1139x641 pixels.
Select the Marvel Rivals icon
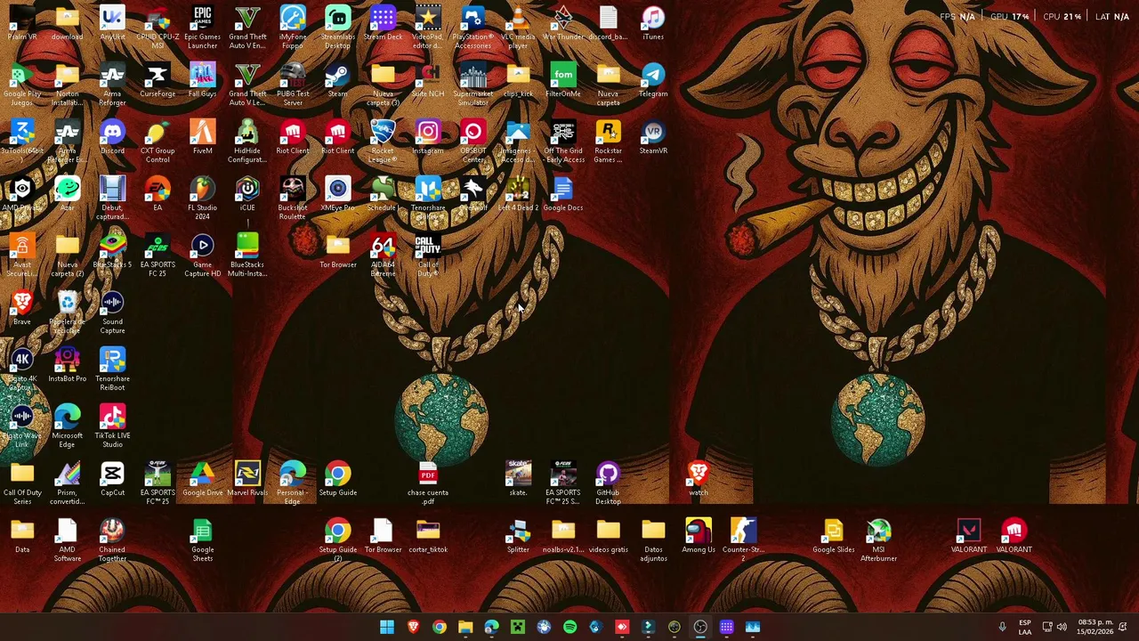tap(247, 479)
